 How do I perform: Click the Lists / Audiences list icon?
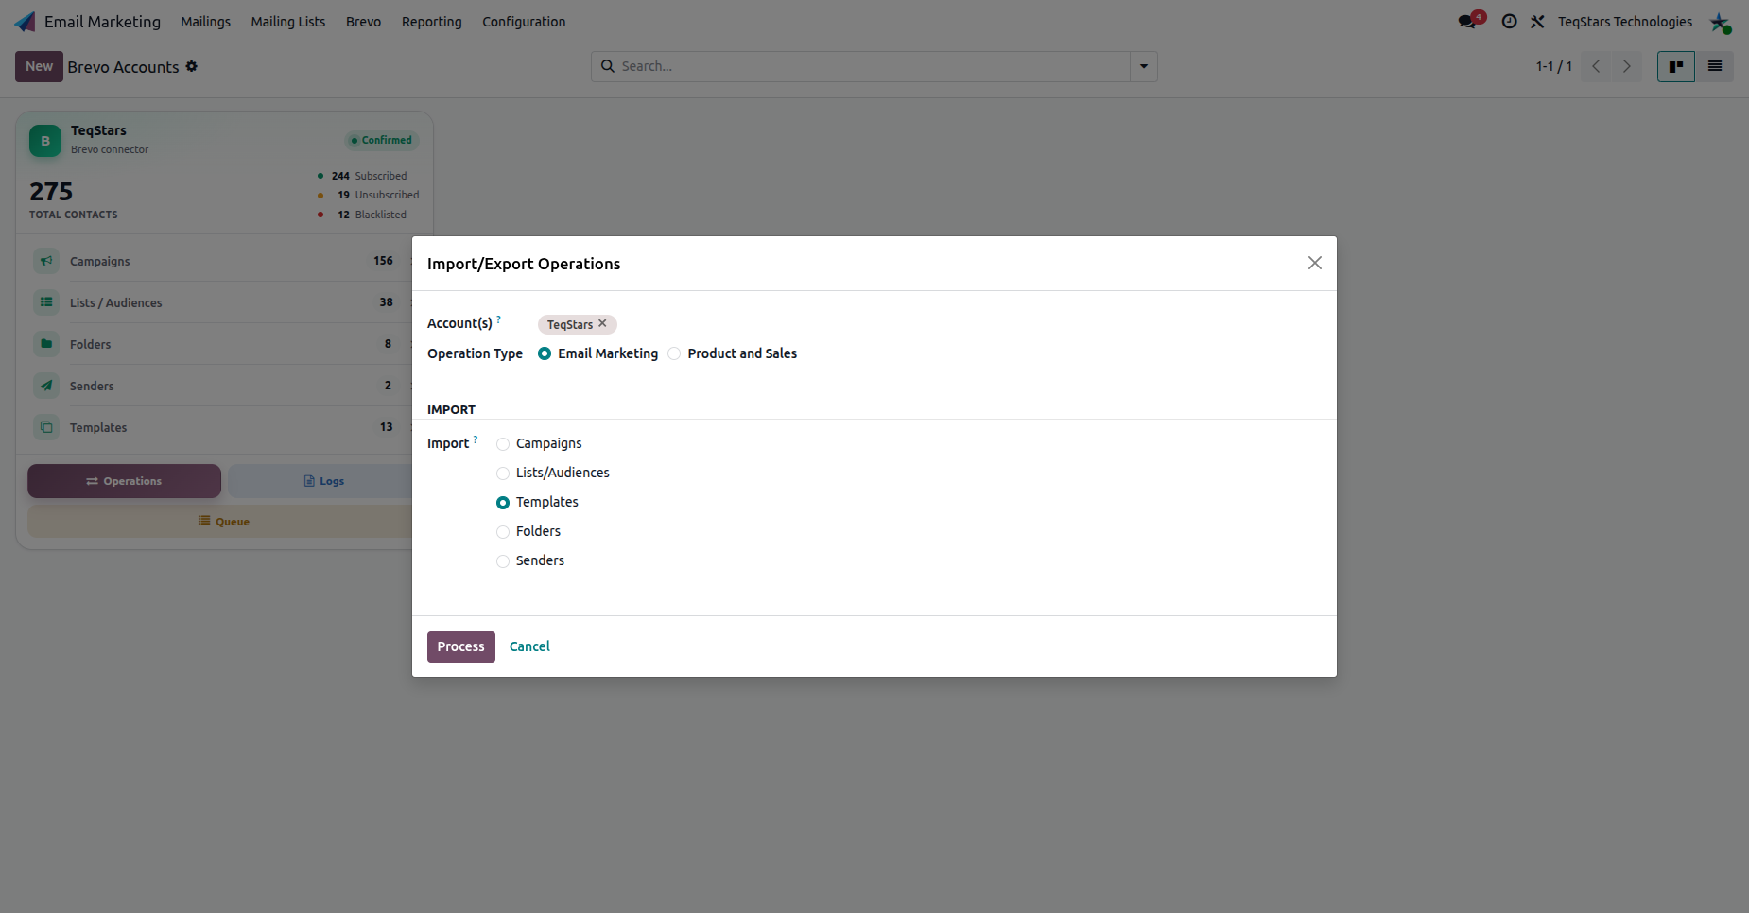pyautogui.click(x=46, y=302)
